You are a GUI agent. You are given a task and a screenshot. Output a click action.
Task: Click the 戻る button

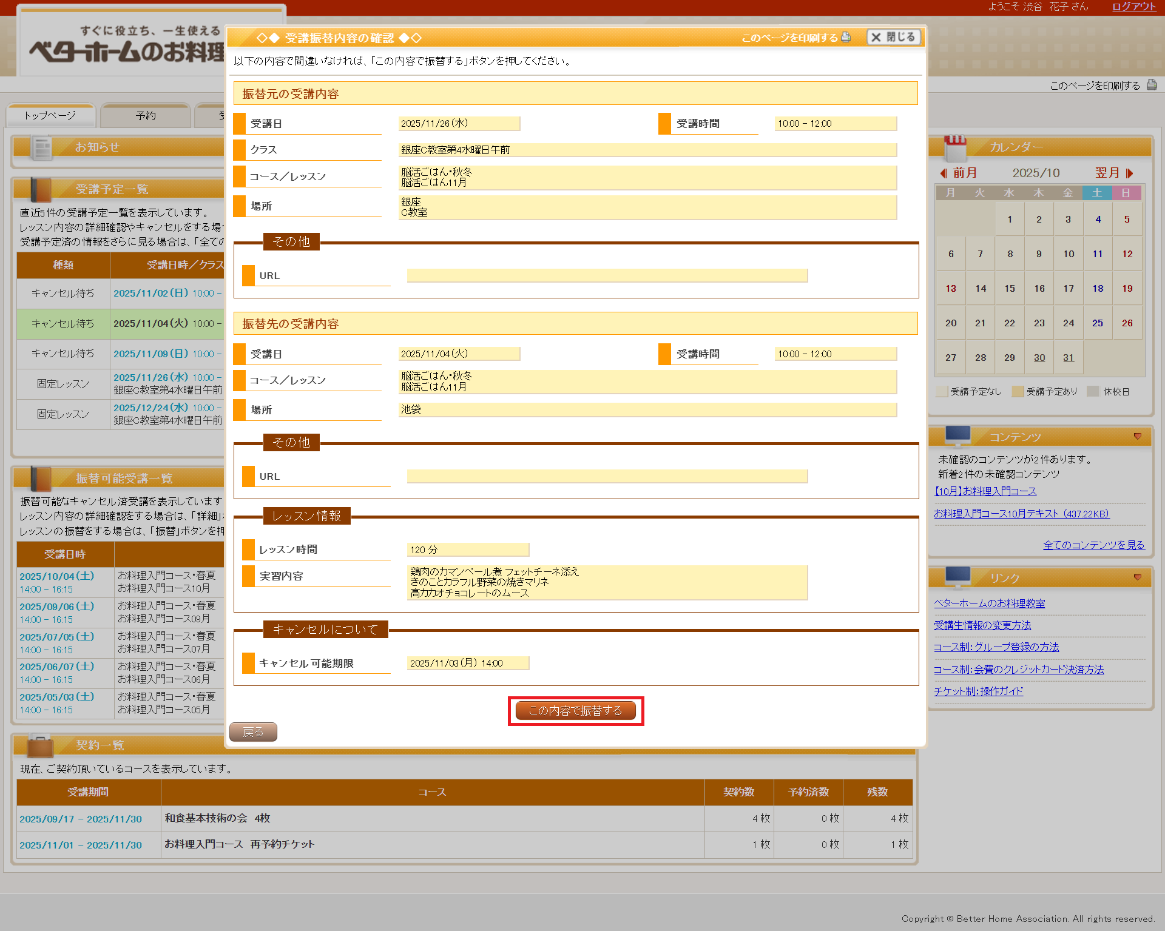pyautogui.click(x=253, y=732)
